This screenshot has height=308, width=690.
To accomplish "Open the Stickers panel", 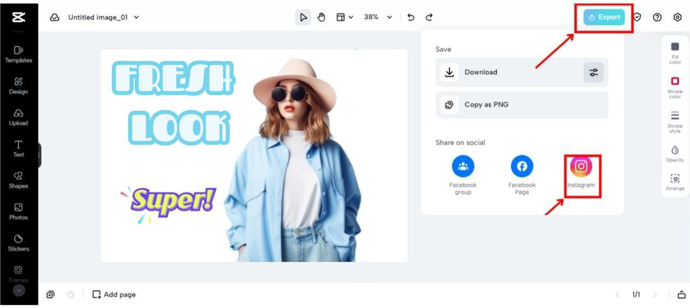I will pyautogui.click(x=18, y=243).
